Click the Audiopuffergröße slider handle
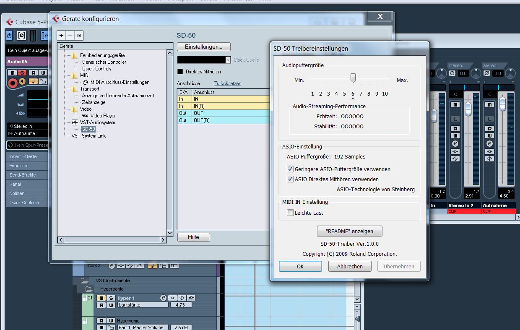Screen dimensions: 520x330 click(x=353, y=78)
